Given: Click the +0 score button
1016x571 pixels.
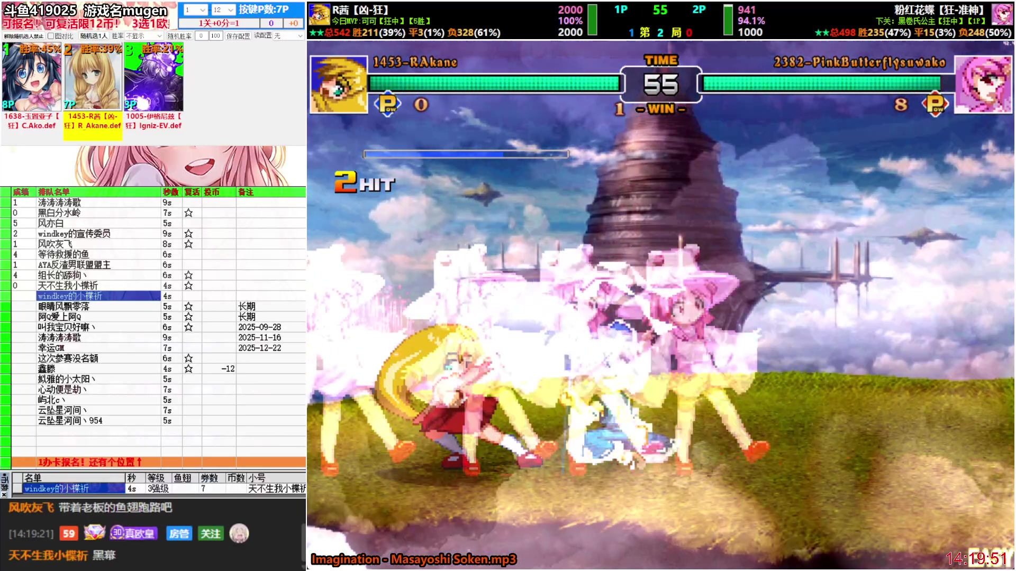Looking at the screenshot, I should [294, 23].
